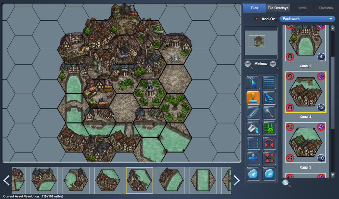339x199 pixels.
Task: Open the Textures tab
Action: (x=325, y=8)
